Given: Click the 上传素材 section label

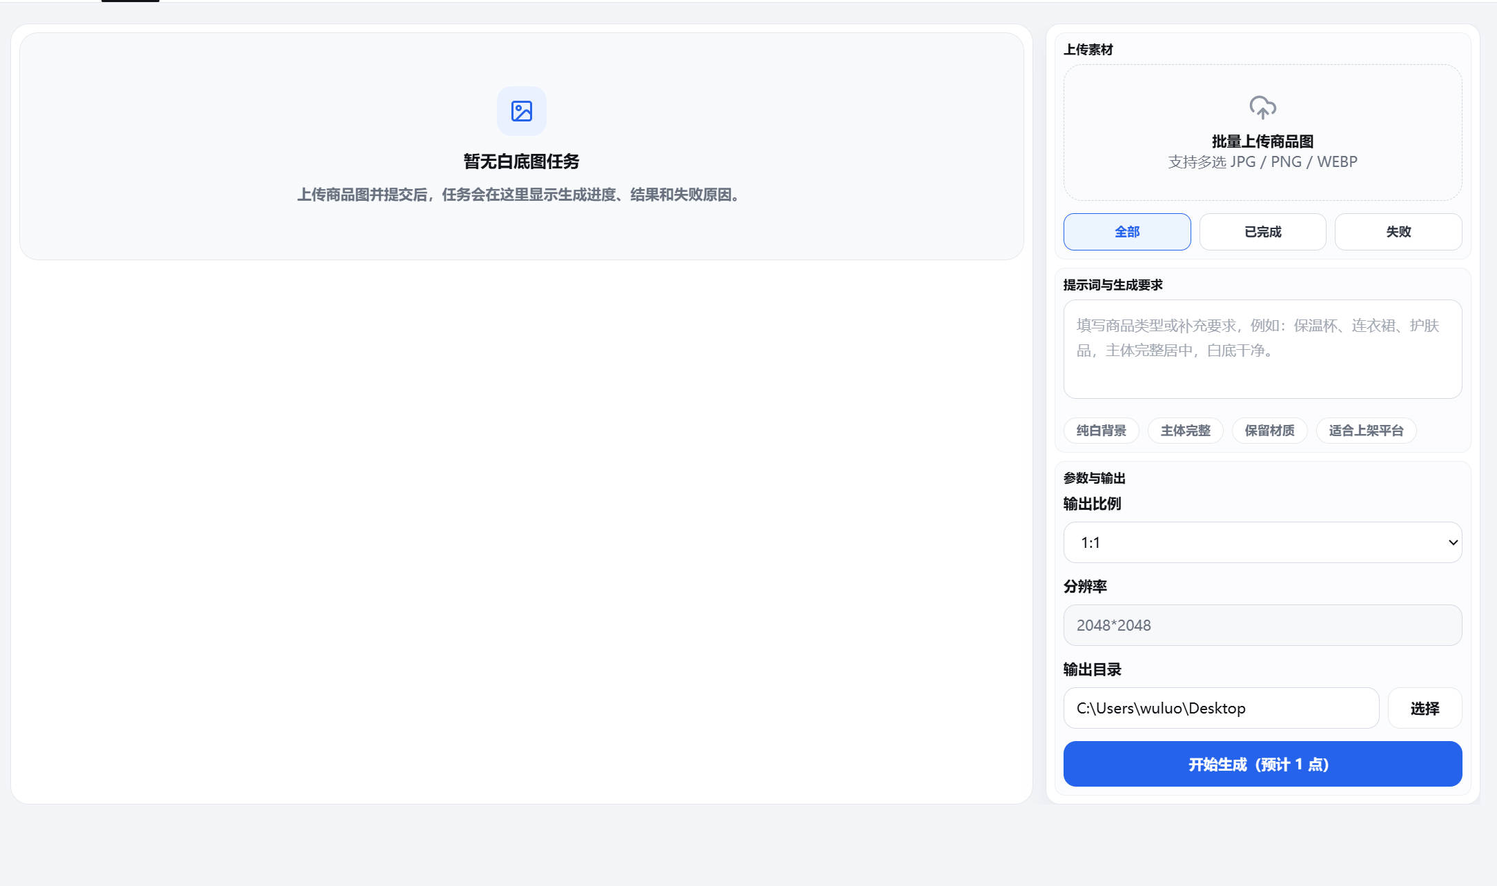Looking at the screenshot, I should 1088,50.
